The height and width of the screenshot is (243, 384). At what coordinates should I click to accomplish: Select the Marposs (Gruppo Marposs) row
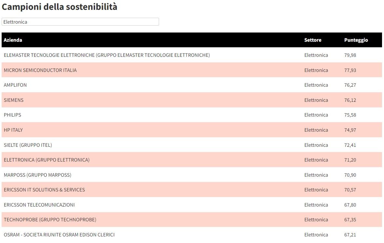pos(37,175)
